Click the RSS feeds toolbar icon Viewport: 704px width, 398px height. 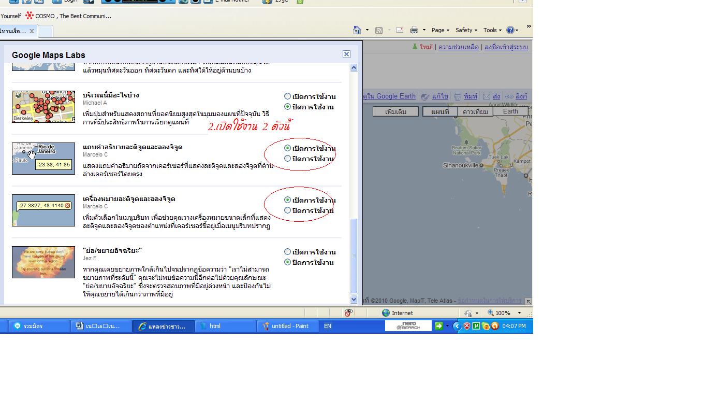tap(379, 30)
